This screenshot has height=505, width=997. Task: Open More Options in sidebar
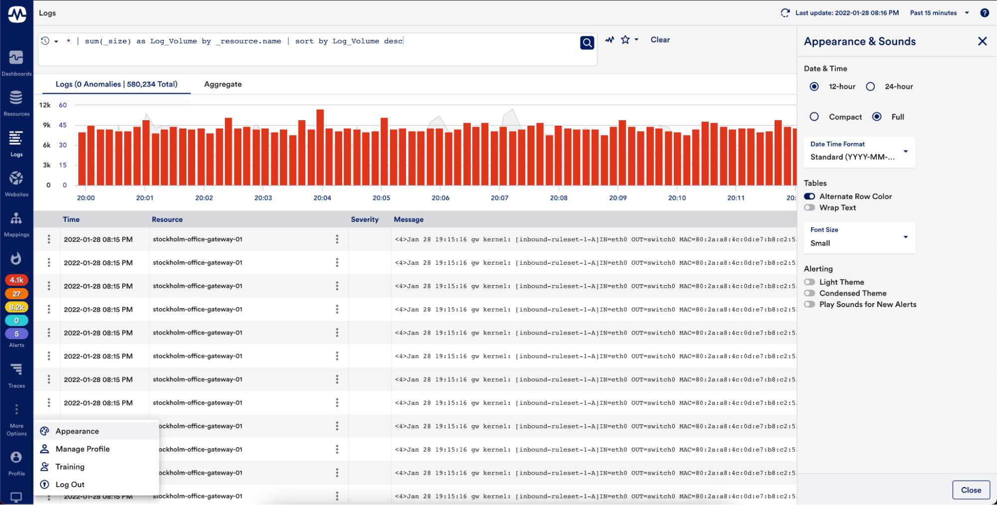(x=16, y=420)
